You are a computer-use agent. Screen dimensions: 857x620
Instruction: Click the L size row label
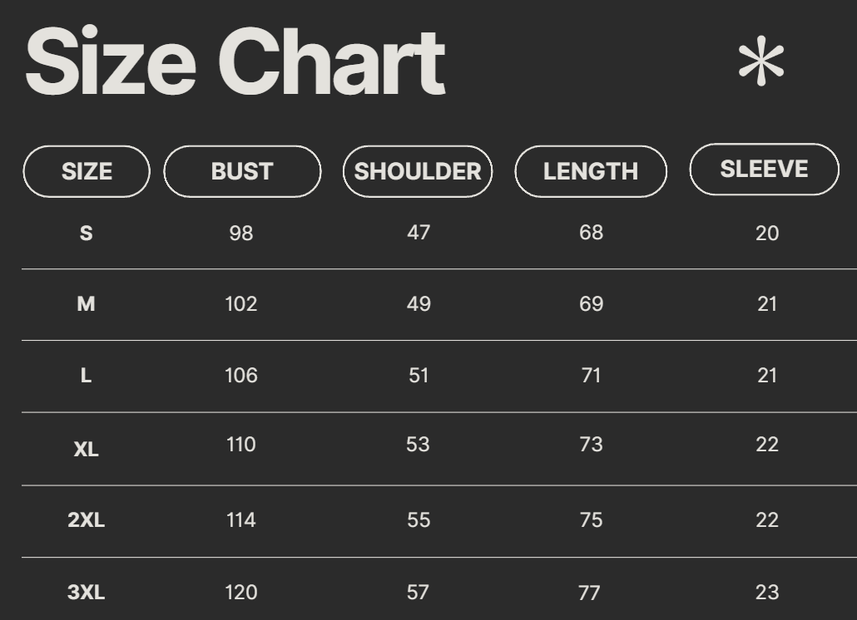point(86,376)
